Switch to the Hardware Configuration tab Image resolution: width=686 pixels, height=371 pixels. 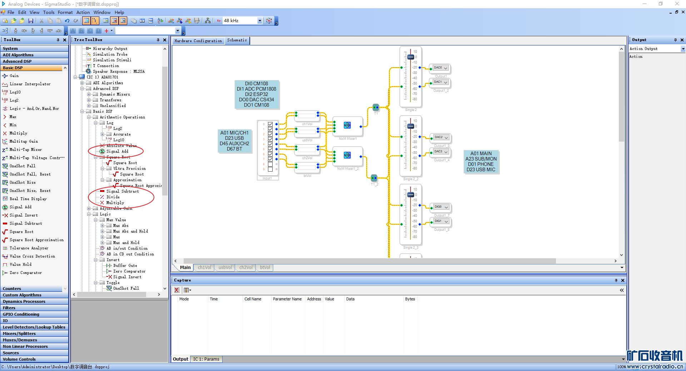(x=198, y=41)
